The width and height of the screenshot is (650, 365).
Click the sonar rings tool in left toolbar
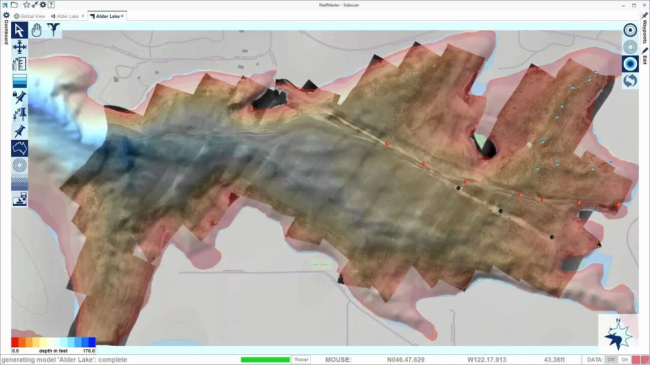[x=19, y=165]
